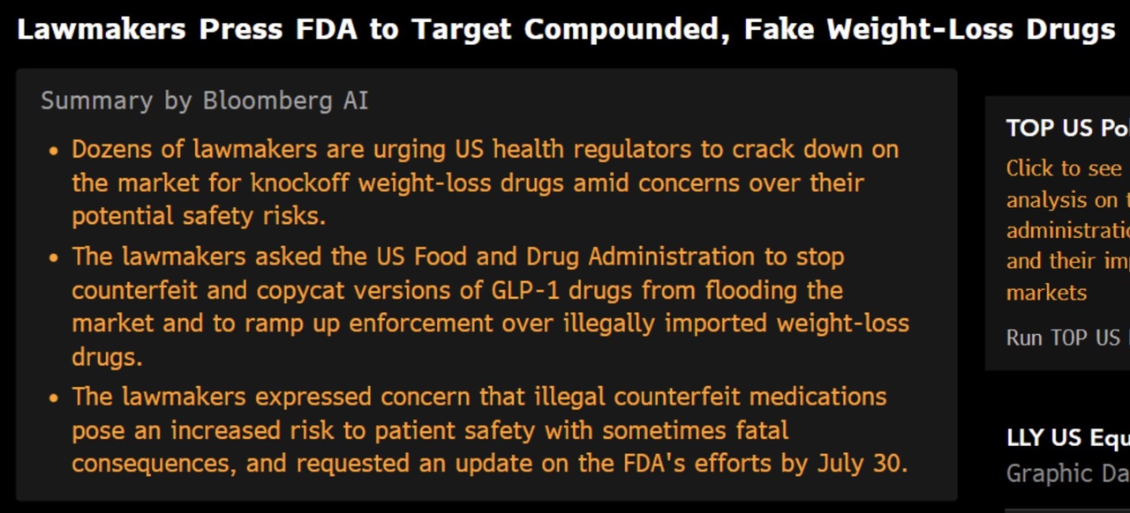Open the 'LLY US Equ' related security heading
Screen dimensions: 1130x513
(x=1067, y=438)
